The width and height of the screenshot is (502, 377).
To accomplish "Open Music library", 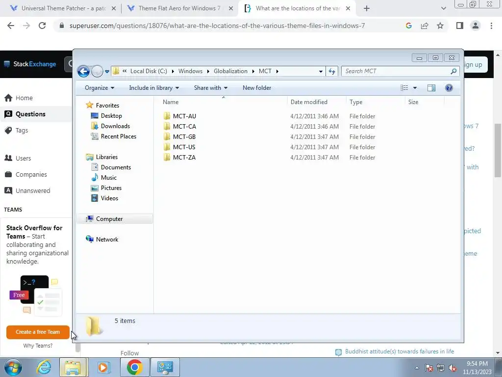I will coord(104,177).
